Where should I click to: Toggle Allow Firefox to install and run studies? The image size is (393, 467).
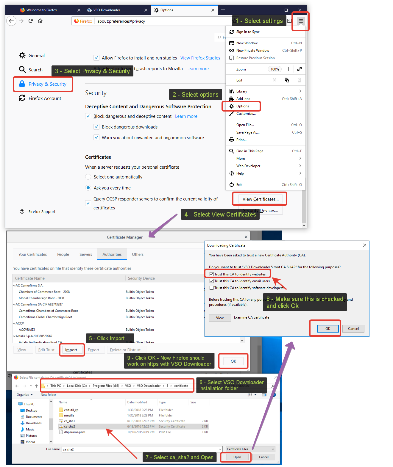pyautogui.click(x=96, y=58)
